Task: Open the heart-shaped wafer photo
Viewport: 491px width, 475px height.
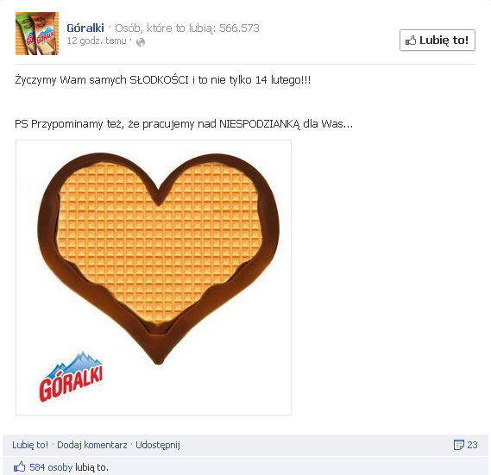Action: 154,278
